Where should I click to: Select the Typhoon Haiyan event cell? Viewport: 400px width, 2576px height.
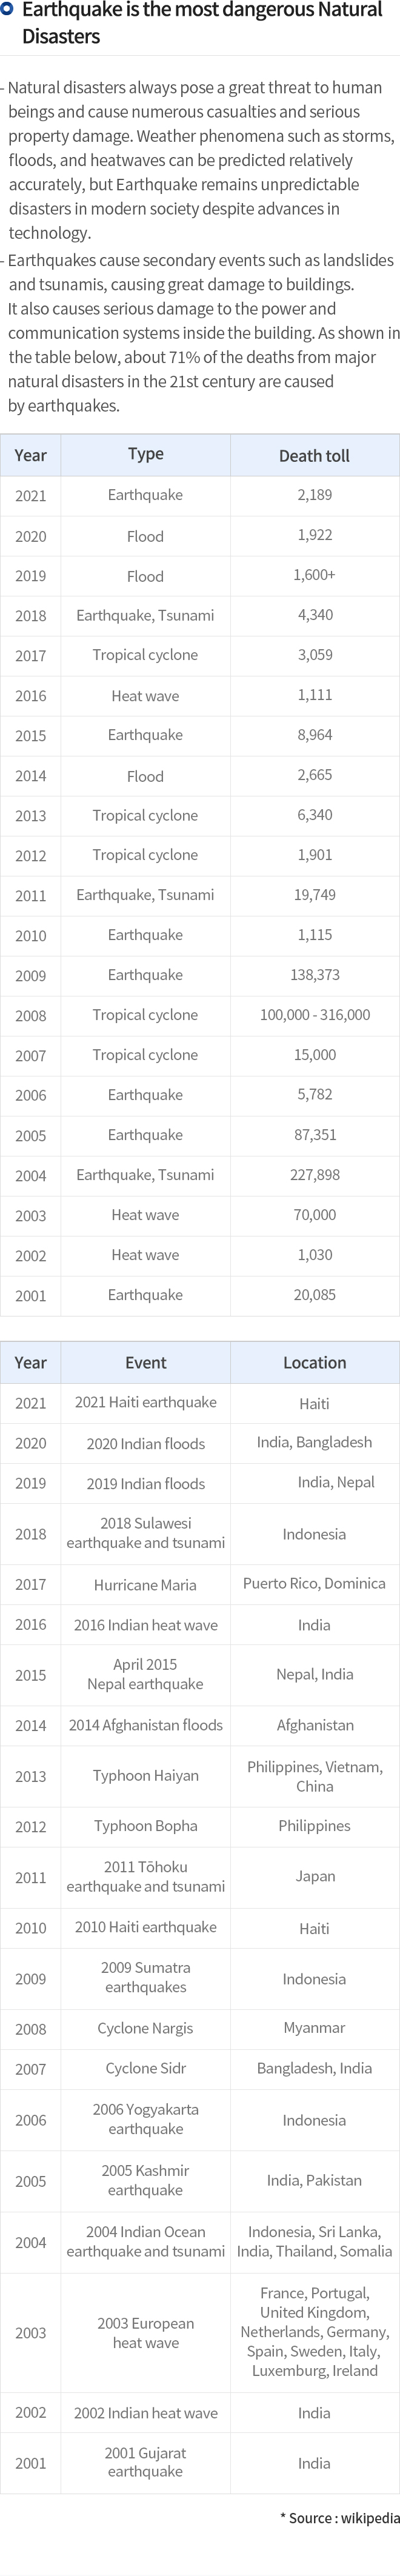145,1775
